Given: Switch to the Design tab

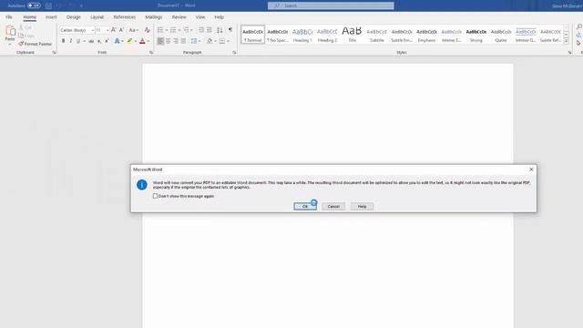Looking at the screenshot, I should tap(73, 17).
